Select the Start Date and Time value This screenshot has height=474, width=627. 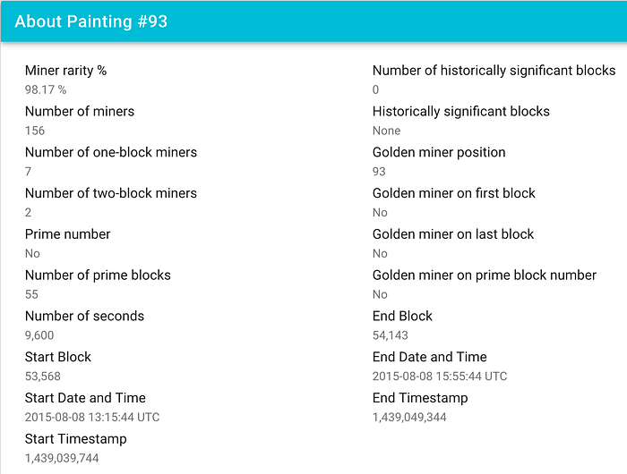[92, 418]
